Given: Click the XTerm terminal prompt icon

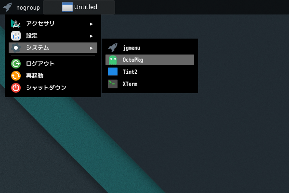Looking at the screenshot, I should click(x=113, y=84).
